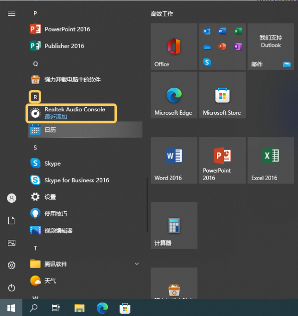Click the small PowerPoint icon in the Office tile group

(222, 47)
